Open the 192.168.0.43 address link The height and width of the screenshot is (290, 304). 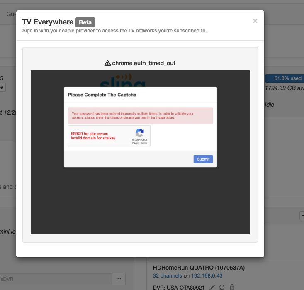tap(206, 275)
